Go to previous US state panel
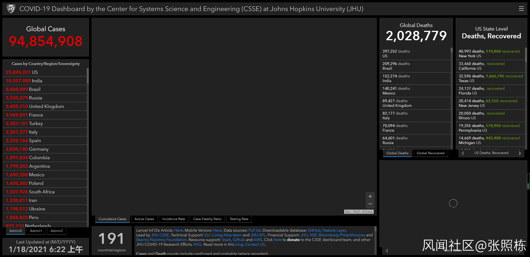Screen dimensions: 530x257 [463, 153]
